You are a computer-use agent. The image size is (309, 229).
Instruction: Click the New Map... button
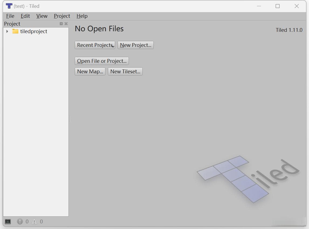pyautogui.click(x=90, y=71)
